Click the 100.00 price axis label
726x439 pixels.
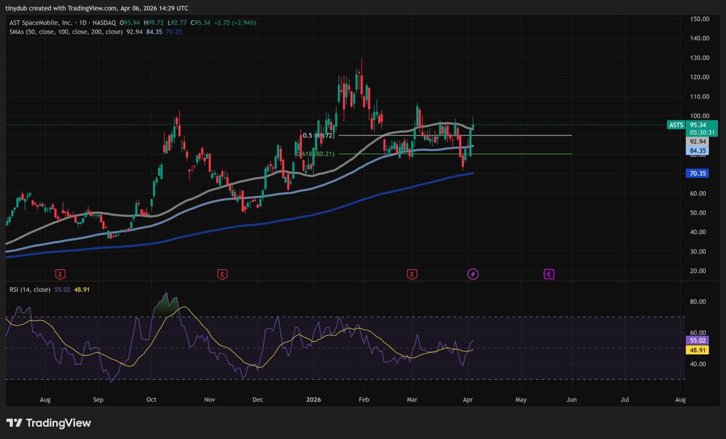(701, 115)
